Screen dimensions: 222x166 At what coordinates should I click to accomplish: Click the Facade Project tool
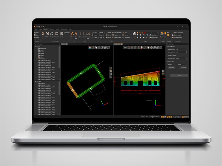177,37
